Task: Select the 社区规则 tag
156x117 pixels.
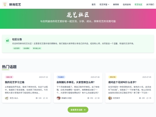Action: coord(16,48)
